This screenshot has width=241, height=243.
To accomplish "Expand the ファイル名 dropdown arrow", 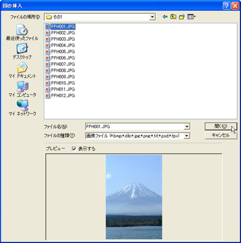I will point(187,126).
